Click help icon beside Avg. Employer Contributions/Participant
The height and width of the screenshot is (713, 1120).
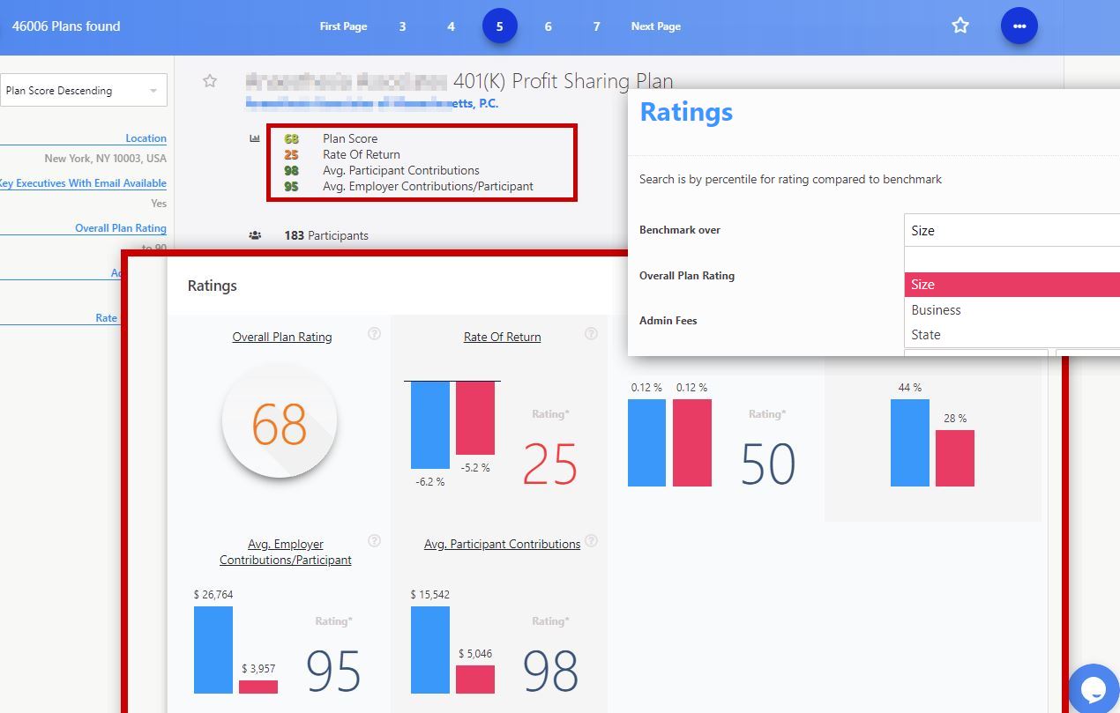(374, 541)
